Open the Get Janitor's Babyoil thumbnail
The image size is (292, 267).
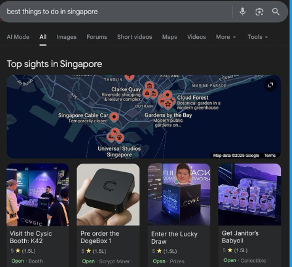point(249,194)
